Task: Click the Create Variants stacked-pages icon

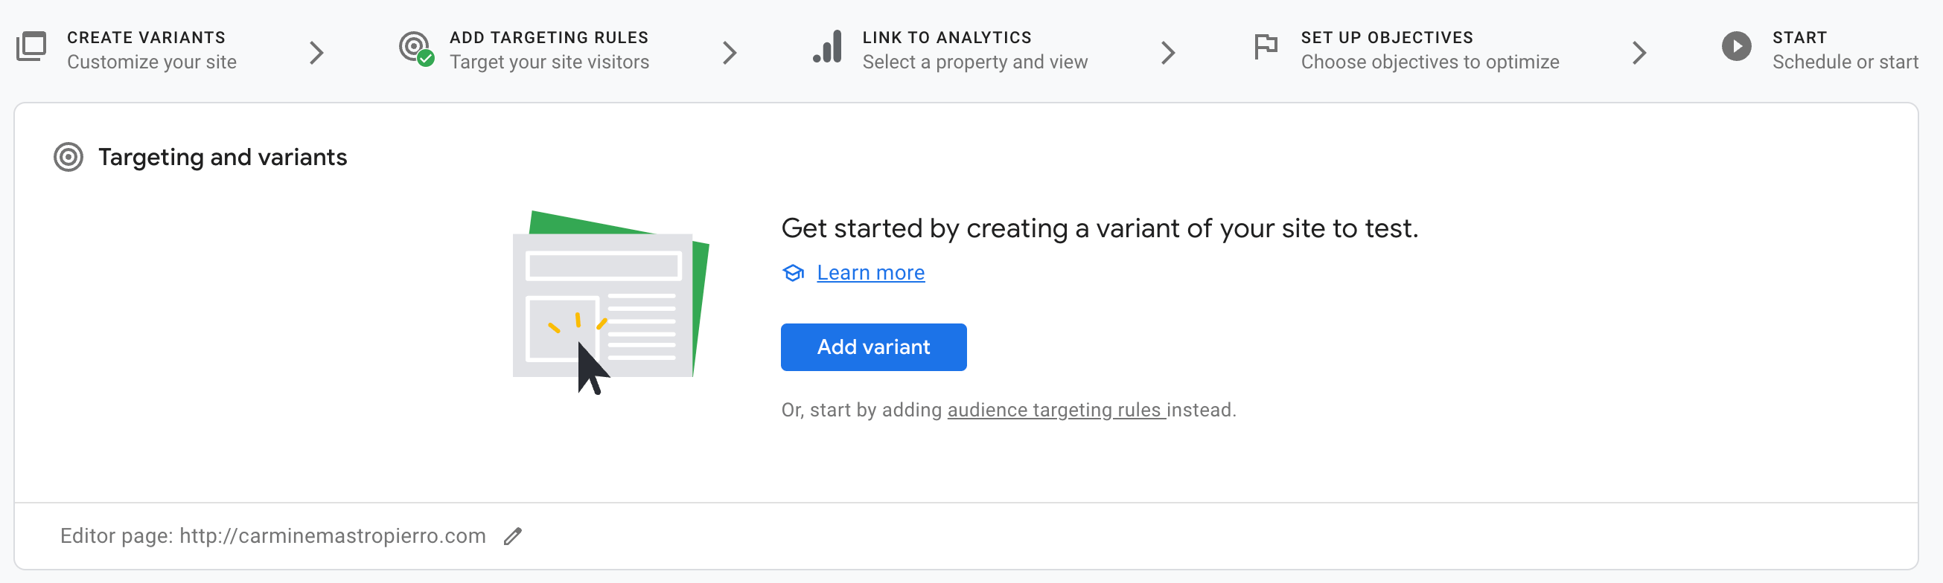Action: (32, 47)
